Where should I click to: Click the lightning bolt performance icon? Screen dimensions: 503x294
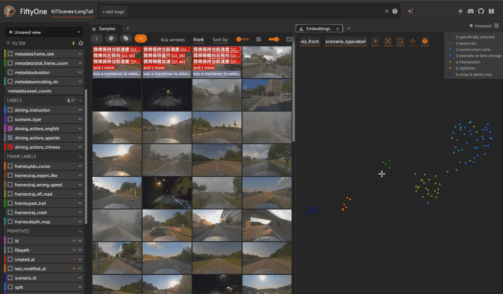tap(74, 43)
